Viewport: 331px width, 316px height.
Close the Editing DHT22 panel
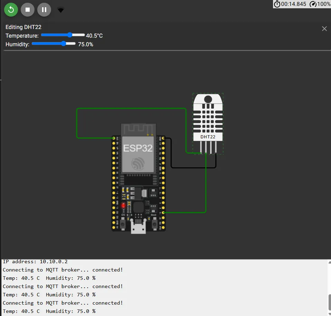tap(324, 29)
